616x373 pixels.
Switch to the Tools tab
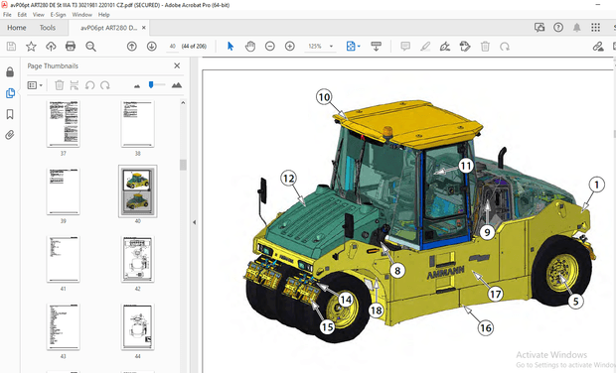click(x=47, y=28)
